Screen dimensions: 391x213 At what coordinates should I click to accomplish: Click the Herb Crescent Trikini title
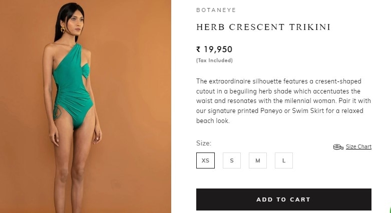[263, 27]
